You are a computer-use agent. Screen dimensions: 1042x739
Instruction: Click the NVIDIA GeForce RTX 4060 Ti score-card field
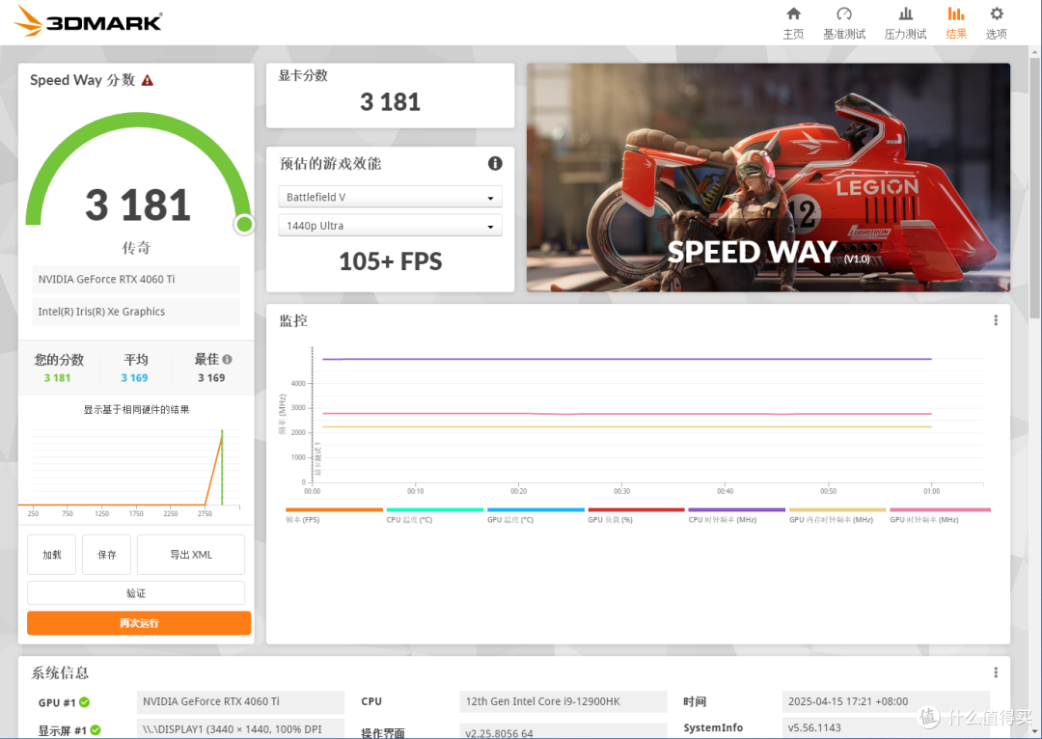coord(136,279)
